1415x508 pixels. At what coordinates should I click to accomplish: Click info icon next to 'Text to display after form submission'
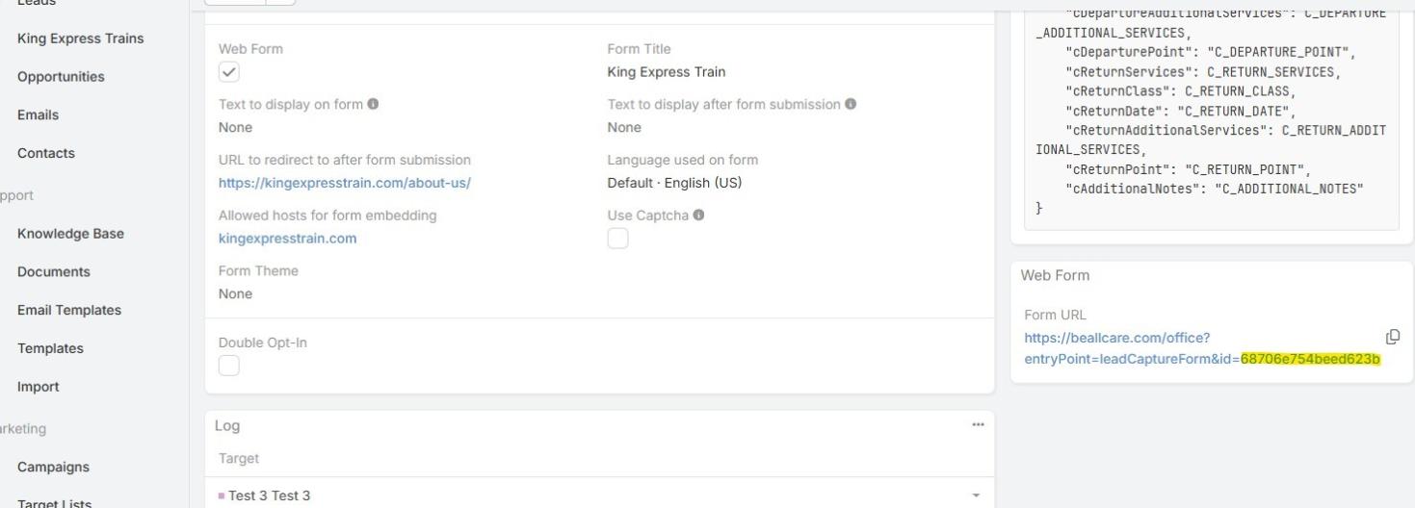coord(851,104)
